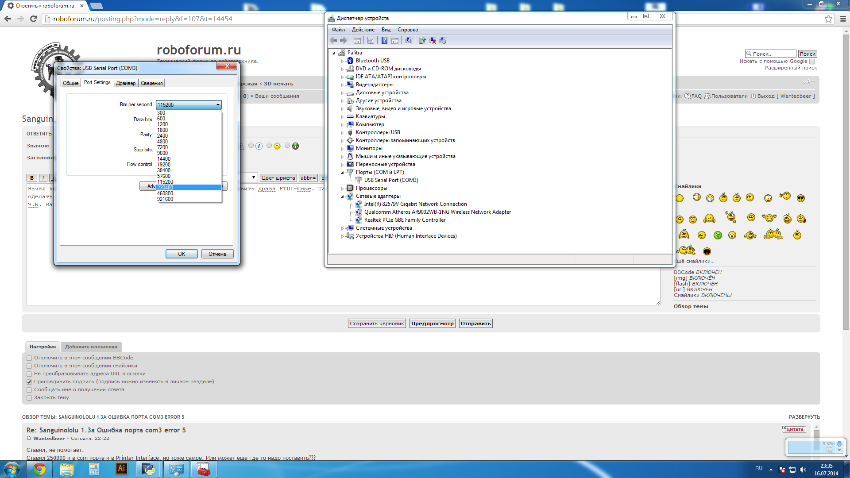Click Uninstall device icon with red X
This screenshot has width=850, height=478.
click(x=433, y=40)
